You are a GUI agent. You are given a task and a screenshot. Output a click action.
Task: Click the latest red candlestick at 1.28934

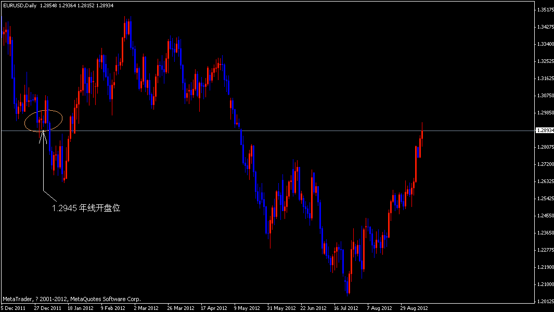(x=422, y=135)
